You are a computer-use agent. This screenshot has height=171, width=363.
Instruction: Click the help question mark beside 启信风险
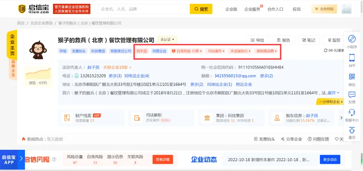click(54, 160)
